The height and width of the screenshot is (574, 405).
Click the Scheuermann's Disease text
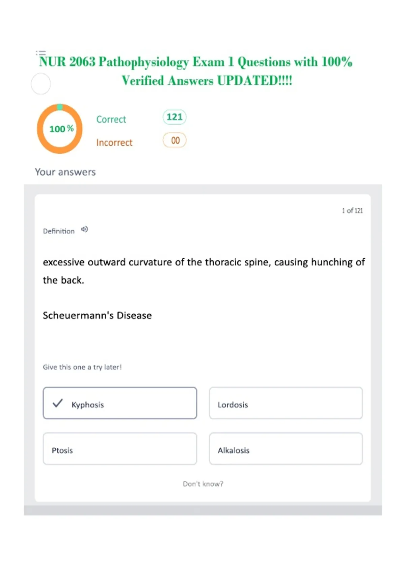pos(97,315)
